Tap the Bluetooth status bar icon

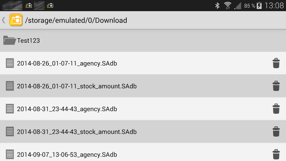click(217, 6)
